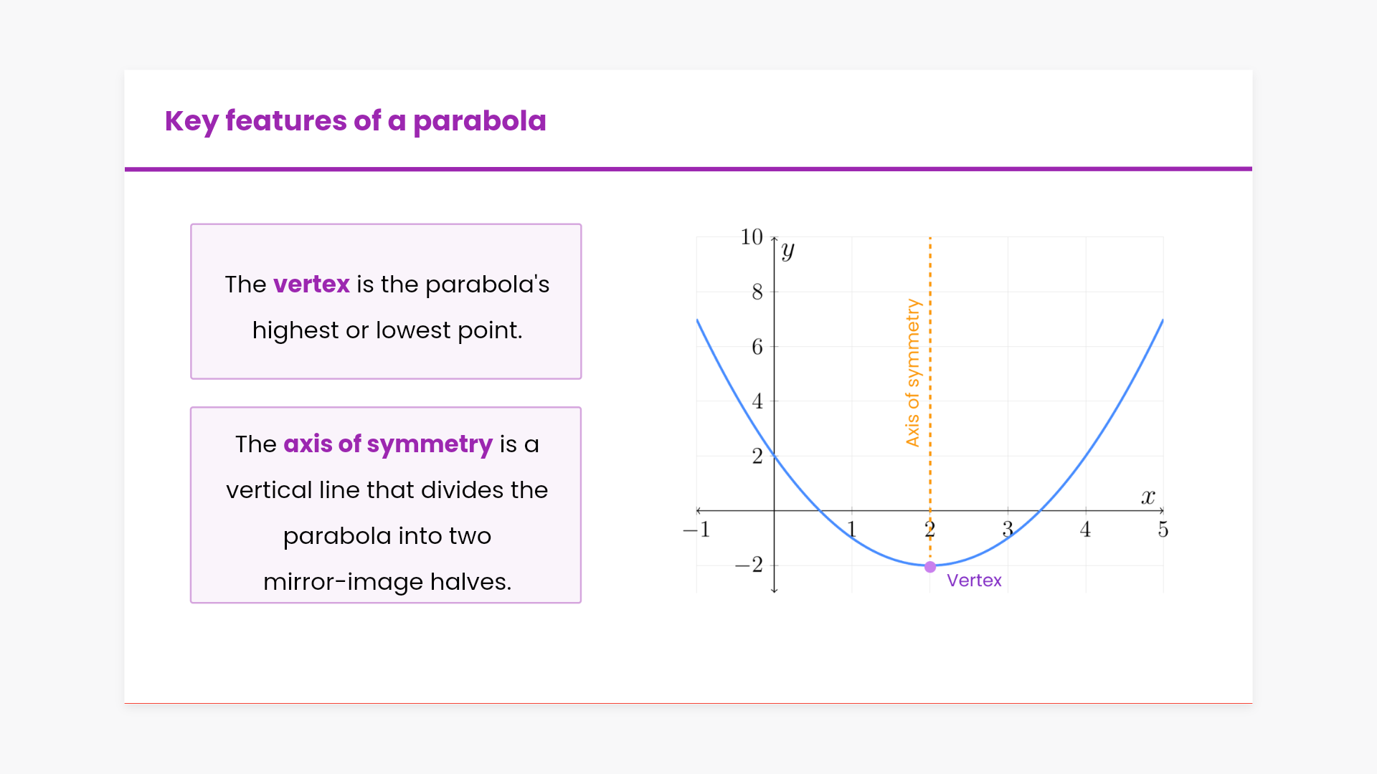Click the purple vertex point on the graph
The height and width of the screenshot is (774, 1377).
coord(930,567)
